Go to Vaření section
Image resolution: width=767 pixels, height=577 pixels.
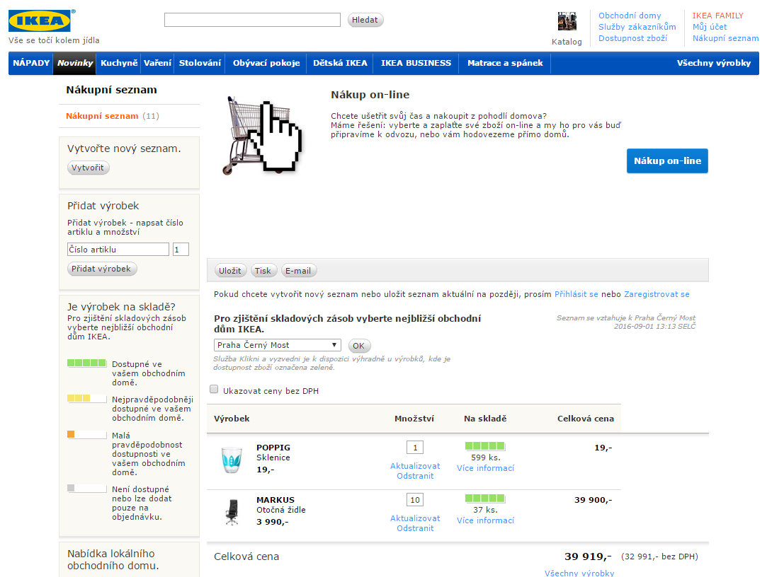pos(157,63)
